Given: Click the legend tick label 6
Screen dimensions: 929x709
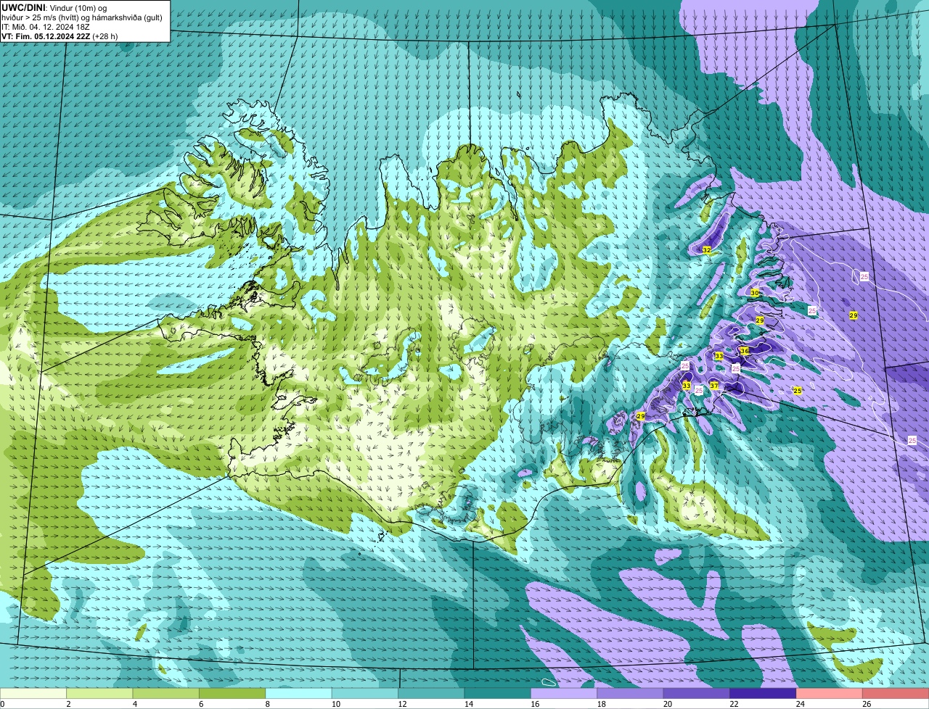Looking at the screenshot, I should 200,704.
